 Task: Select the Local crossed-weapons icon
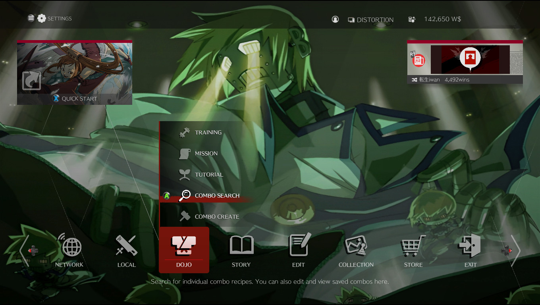(x=126, y=245)
